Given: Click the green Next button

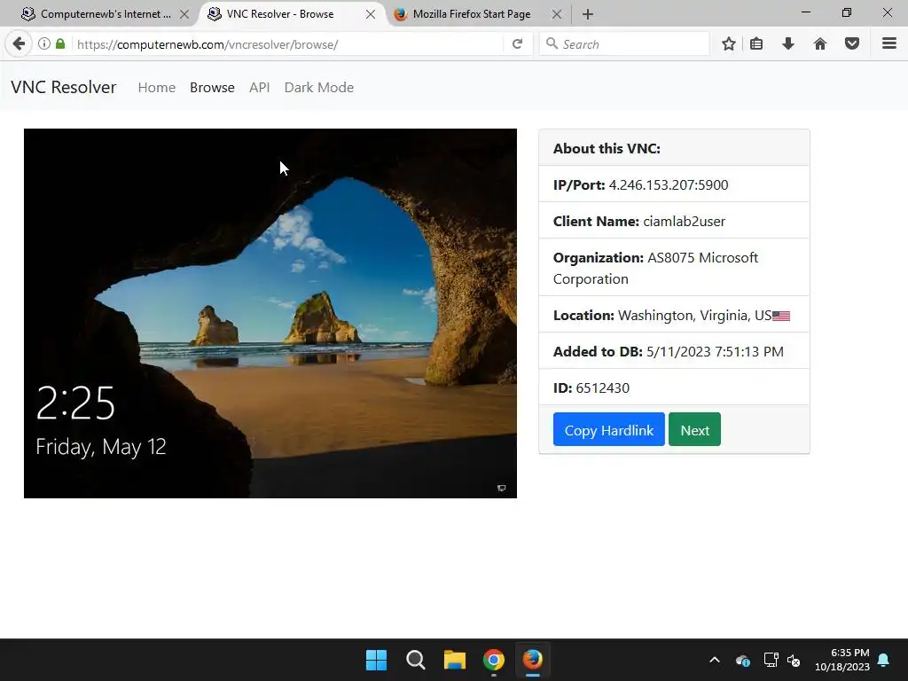Looking at the screenshot, I should pos(694,430).
